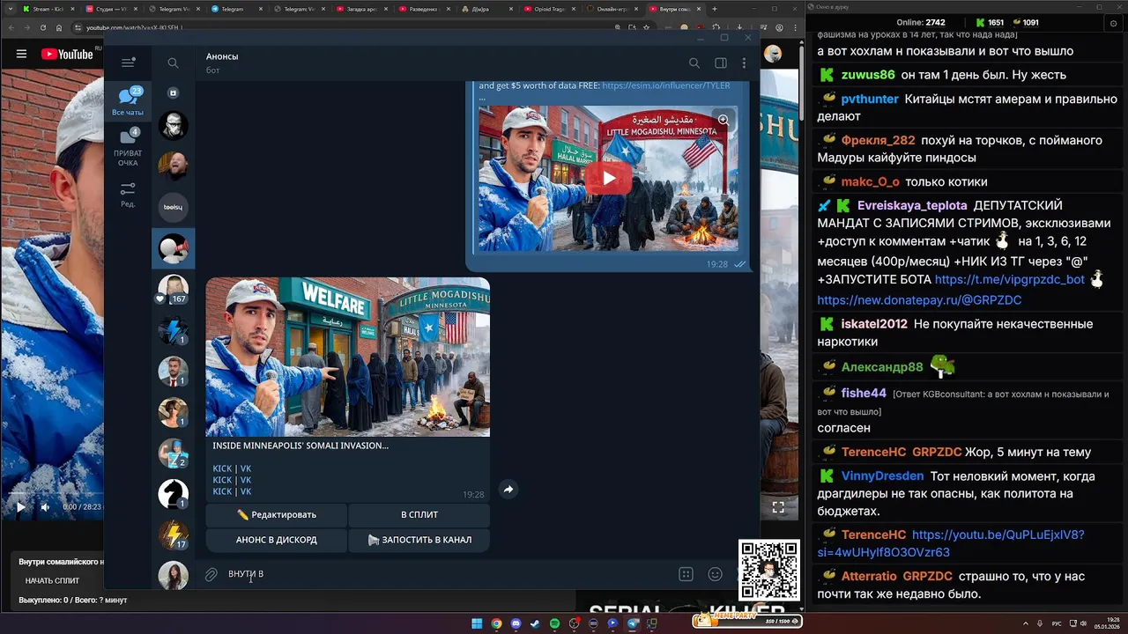Viewport: 1128px width, 634px height.
Task: Click the Telegram chat list search icon
Action: click(x=173, y=63)
